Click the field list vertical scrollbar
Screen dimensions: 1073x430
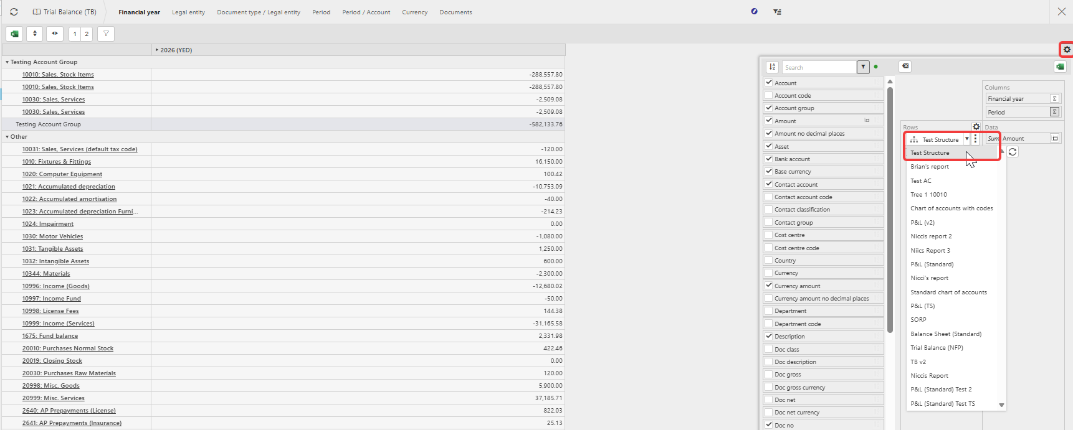pos(890,209)
